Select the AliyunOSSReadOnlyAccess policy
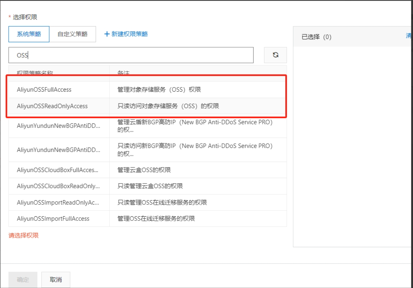 tap(52, 106)
